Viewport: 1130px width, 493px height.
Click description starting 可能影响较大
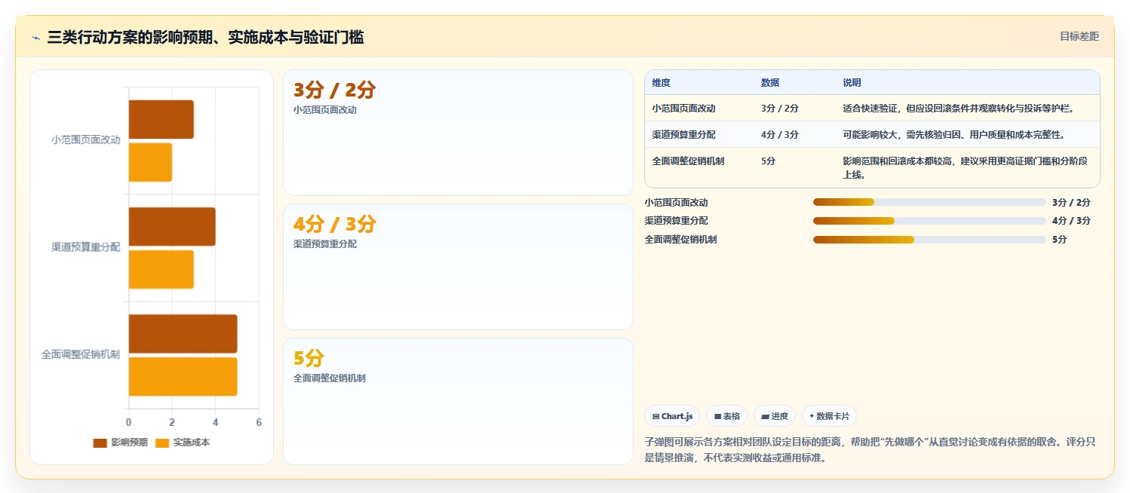(x=953, y=135)
